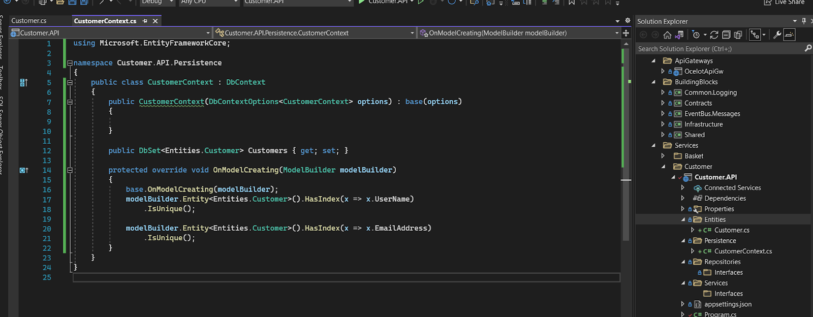813x317 pixels.
Task: Click the inheritance margin icon on line 5
Action: [x=24, y=82]
